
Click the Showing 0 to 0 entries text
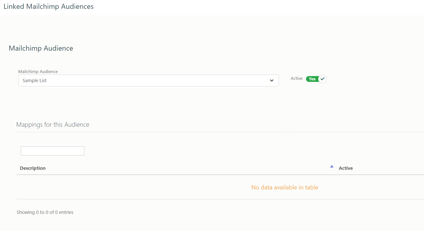(x=45, y=212)
